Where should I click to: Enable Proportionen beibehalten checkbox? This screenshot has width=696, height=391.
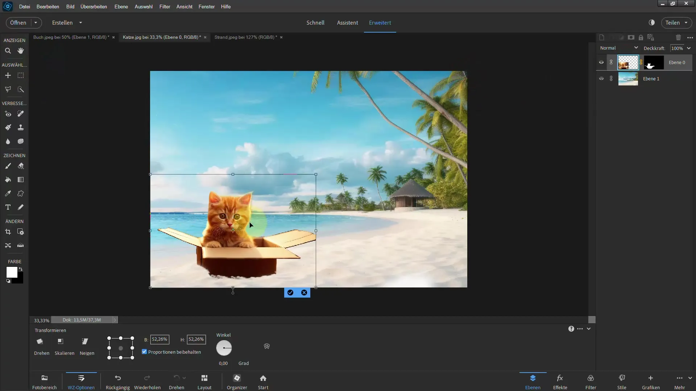(144, 352)
